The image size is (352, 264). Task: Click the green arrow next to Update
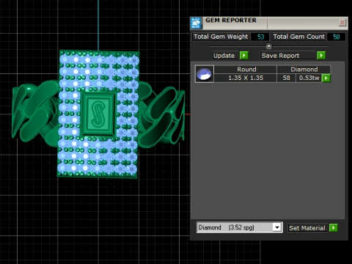pos(243,56)
